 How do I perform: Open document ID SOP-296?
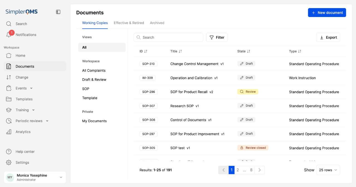149,92
